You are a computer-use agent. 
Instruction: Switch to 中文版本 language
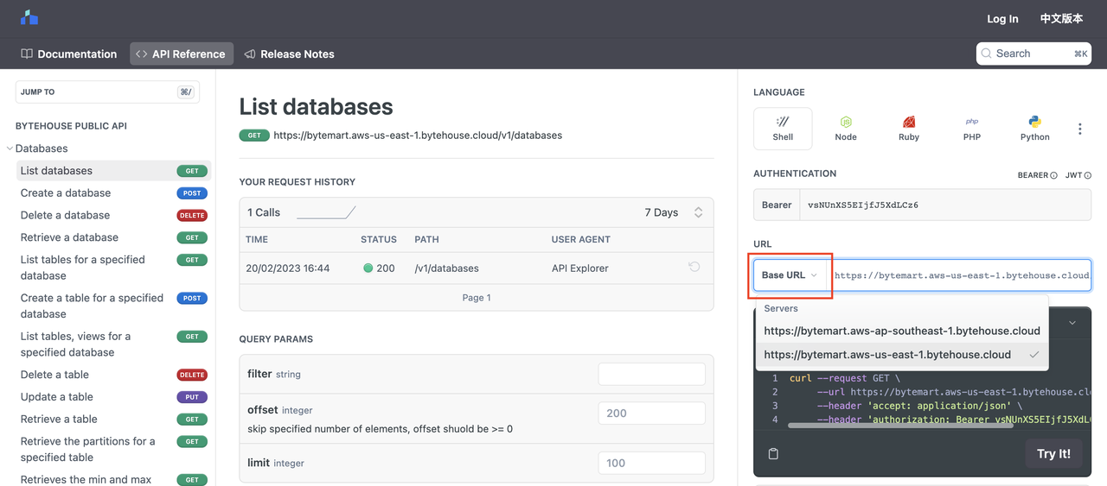pos(1061,18)
